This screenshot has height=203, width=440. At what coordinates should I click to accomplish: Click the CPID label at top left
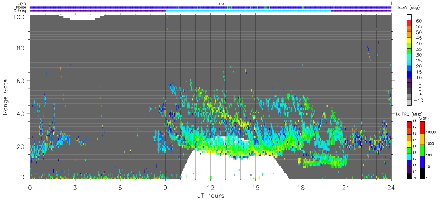click(22, 4)
